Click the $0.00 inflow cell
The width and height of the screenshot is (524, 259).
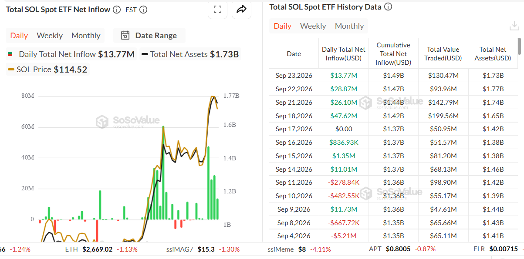(344, 129)
